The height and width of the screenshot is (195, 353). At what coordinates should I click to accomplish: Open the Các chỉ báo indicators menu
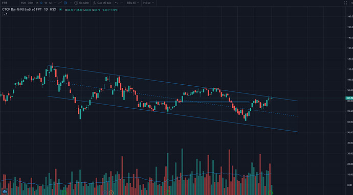point(102,3)
